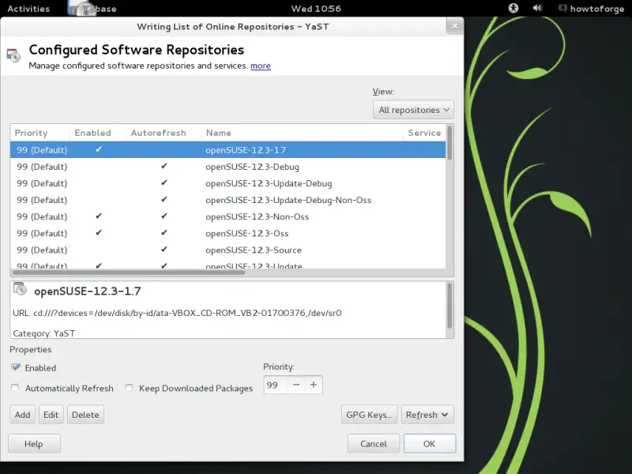Click the Configured Software Repositories header icon
Image resolution: width=632 pixels, height=474 pixels.
click(13, 55)
